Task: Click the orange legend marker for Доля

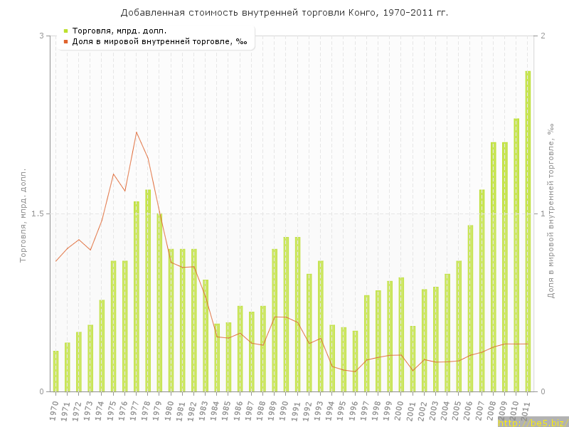Action: coord(65,41)
